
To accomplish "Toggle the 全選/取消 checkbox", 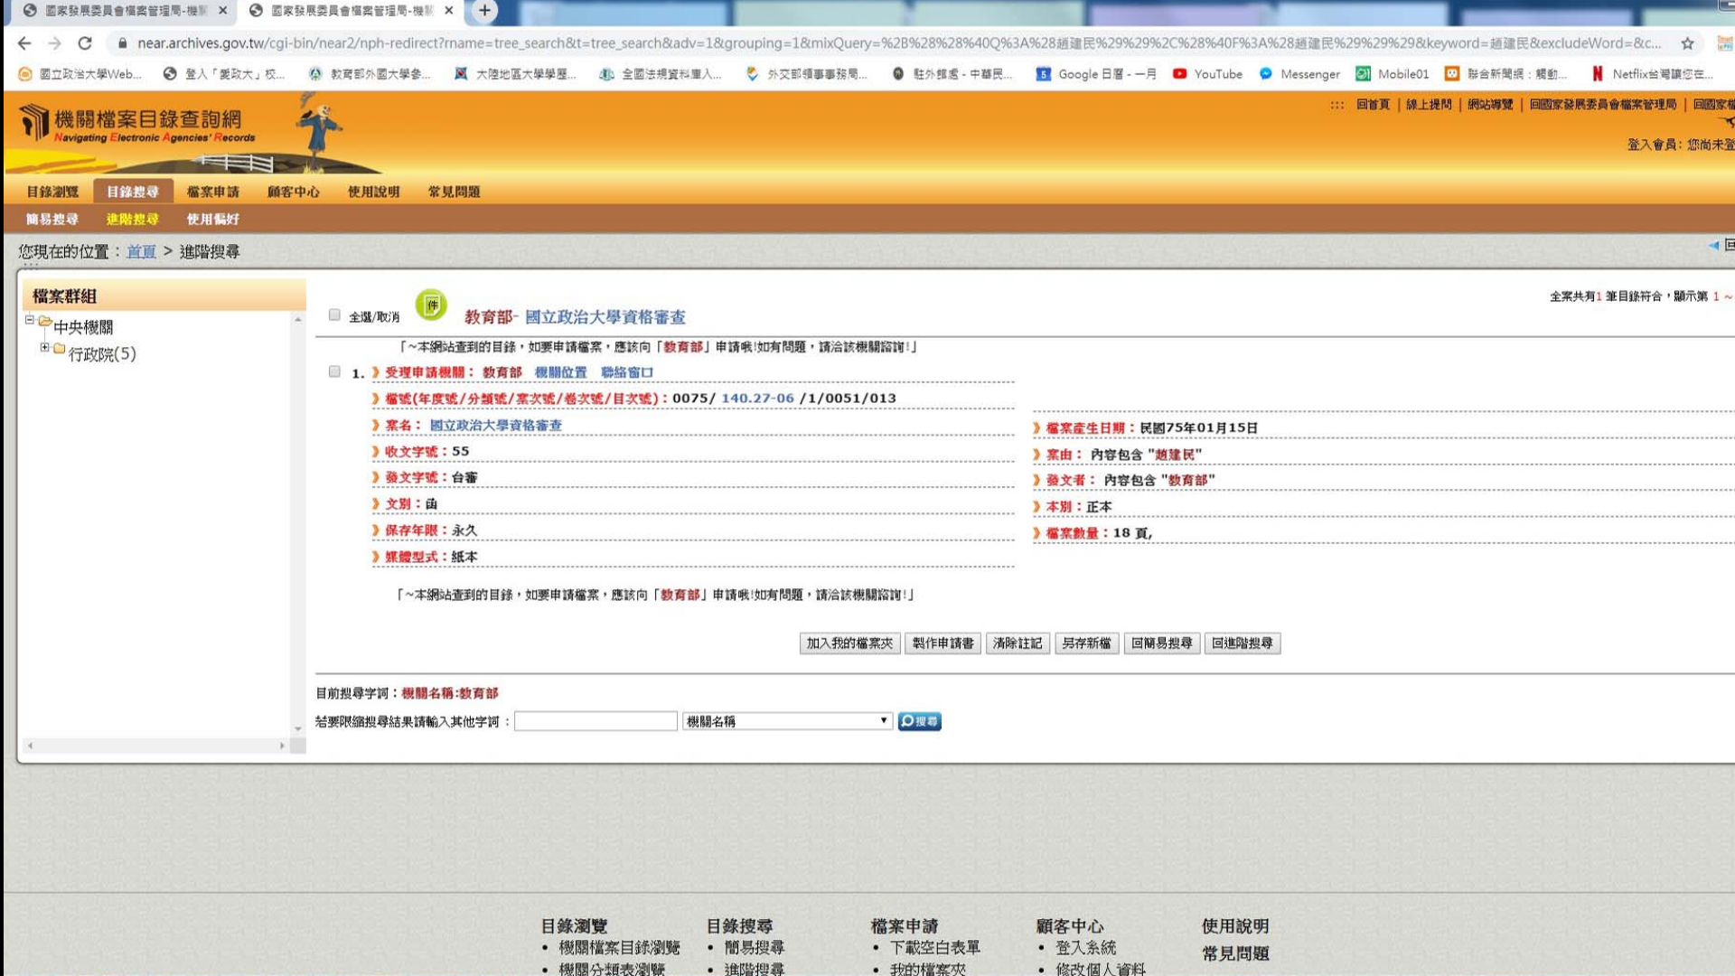I will click(334, 315).
